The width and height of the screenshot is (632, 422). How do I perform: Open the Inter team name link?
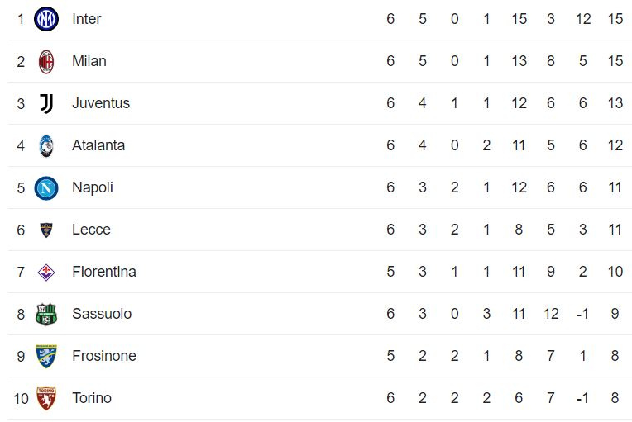[86, 19]
